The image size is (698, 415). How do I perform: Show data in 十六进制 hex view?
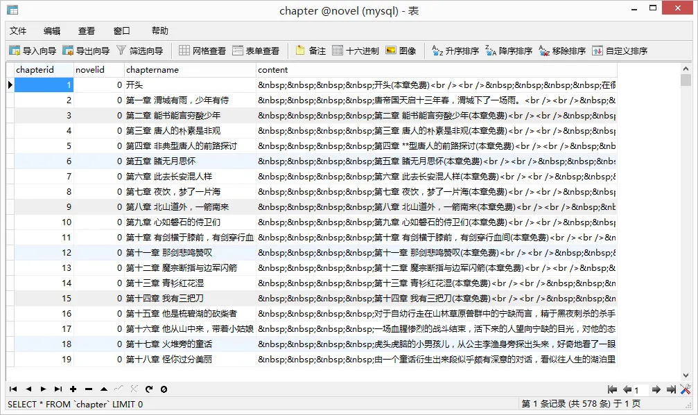pyautogui.click(x=356, y=51)
